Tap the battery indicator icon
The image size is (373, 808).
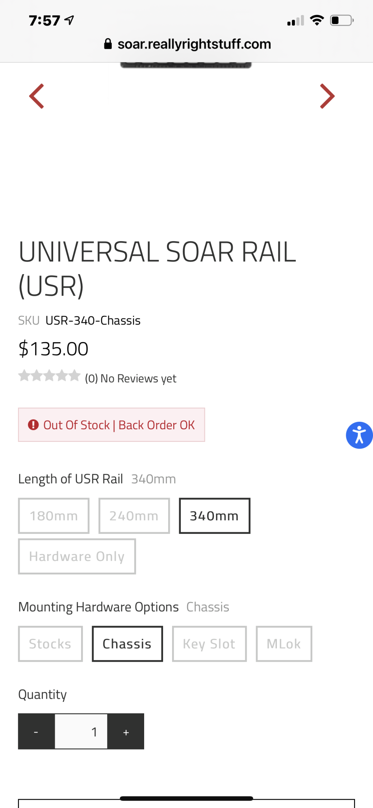(x=342, y=20)
